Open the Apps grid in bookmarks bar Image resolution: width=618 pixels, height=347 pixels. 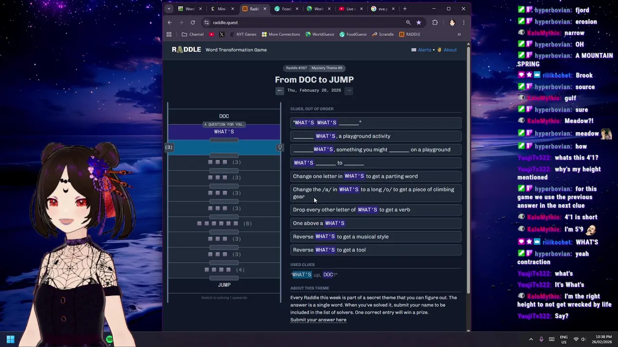(x=169, y=34)
